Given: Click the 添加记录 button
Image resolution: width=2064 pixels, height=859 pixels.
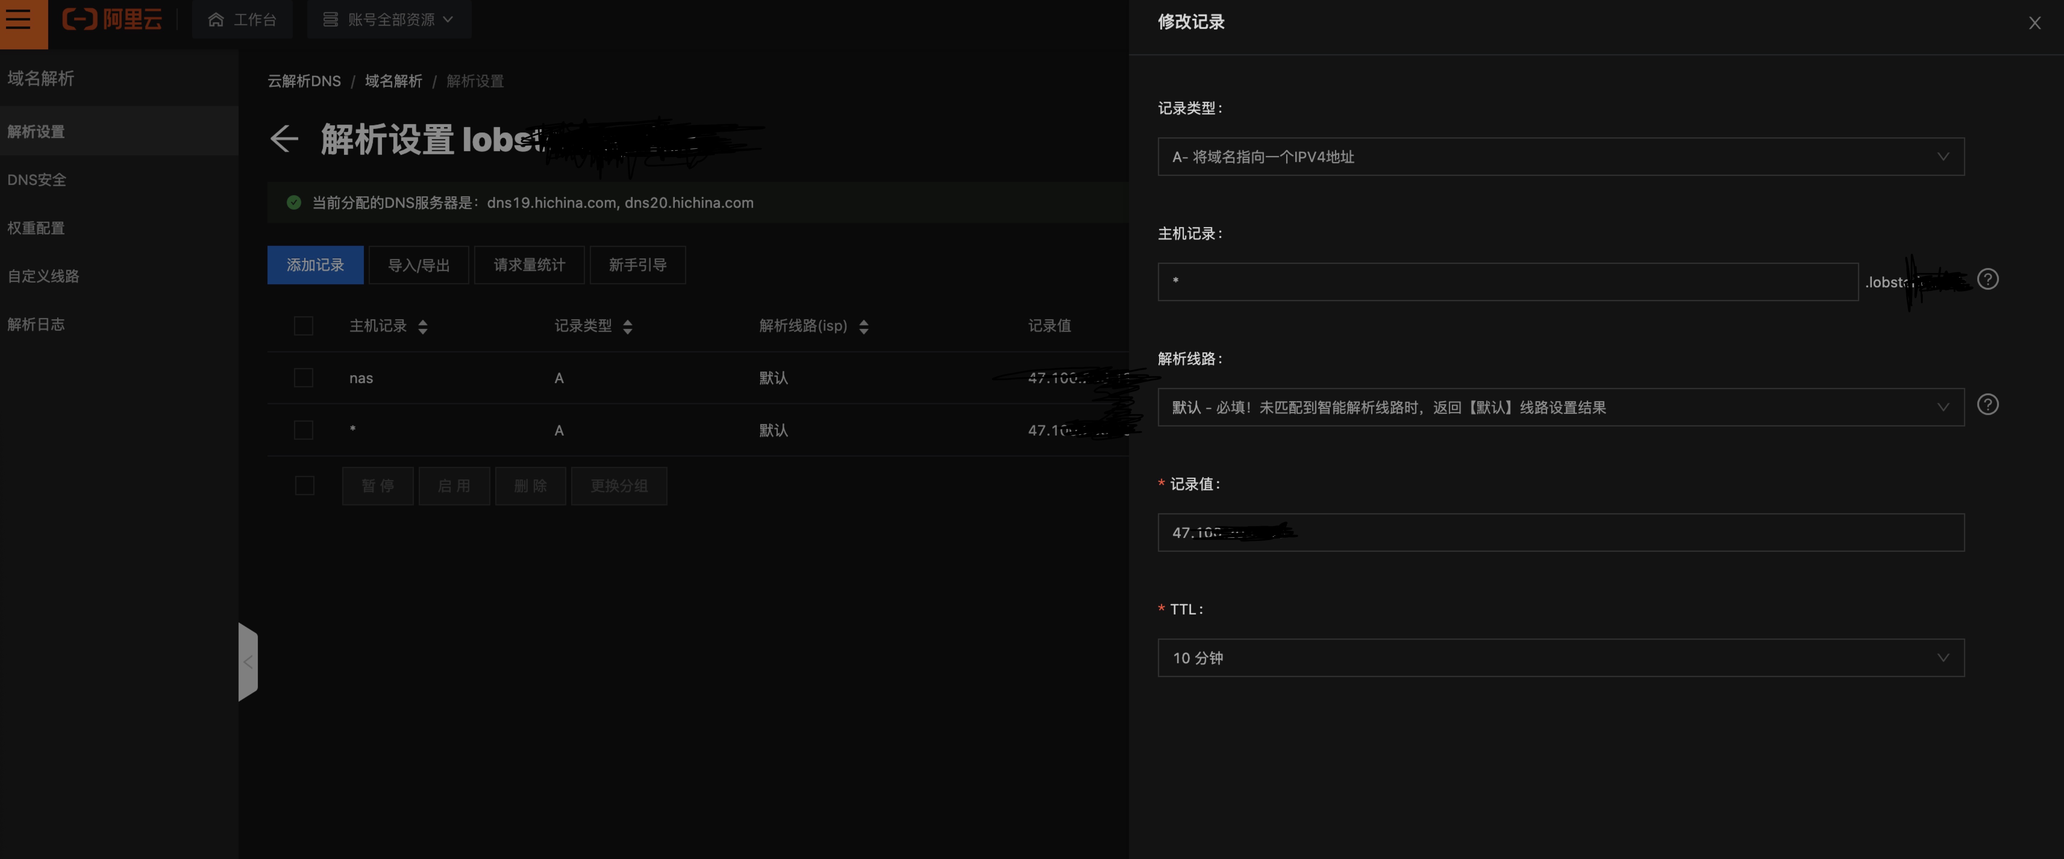Looking at the screenshot, I should (x=315, y=264).
